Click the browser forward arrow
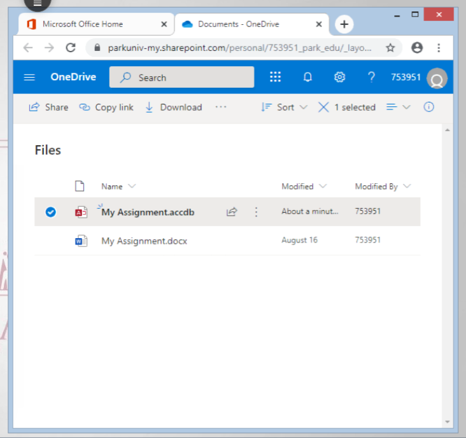Screen dimensions: 466x438 click(x=49, y=48)
